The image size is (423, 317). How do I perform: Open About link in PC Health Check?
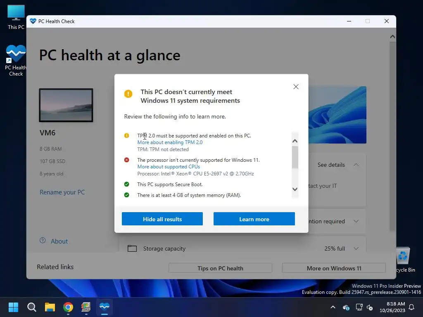pyautogui.click(x=59, y=241)
